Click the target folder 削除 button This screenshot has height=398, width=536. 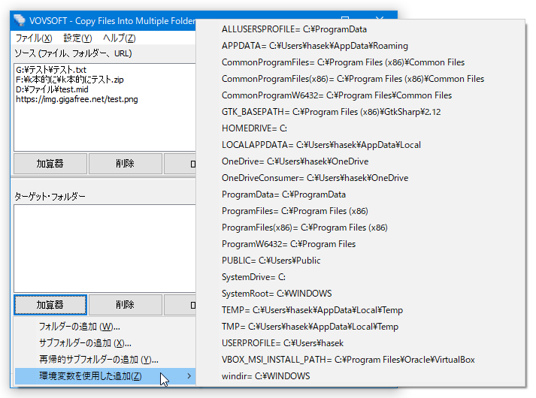125,305
